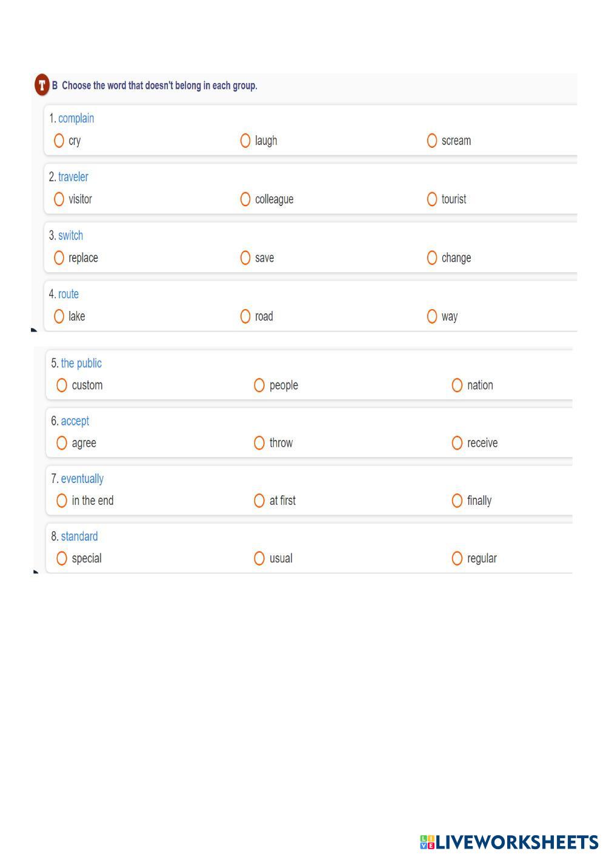Choose 'colleague' for question 2
This screenshot has width=606, height=857.
[x=245, y=199]
